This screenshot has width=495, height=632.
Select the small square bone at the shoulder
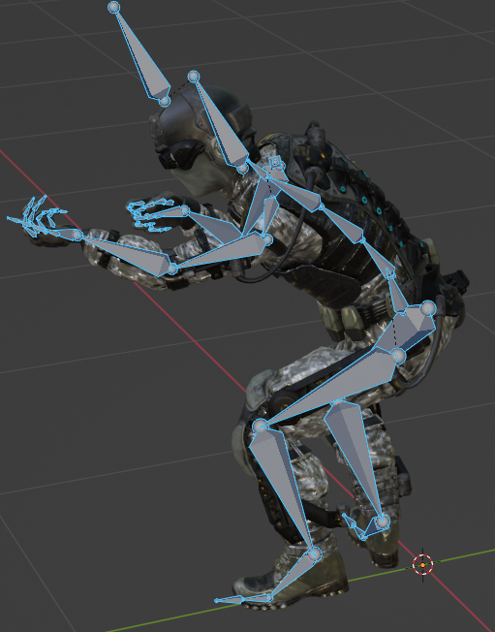point(275,163)
